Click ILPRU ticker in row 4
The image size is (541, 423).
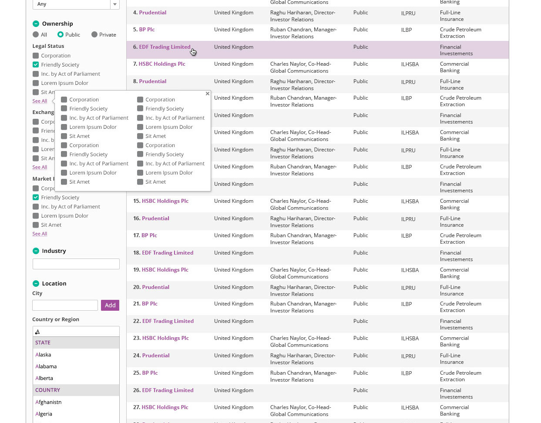pos(408,13)
